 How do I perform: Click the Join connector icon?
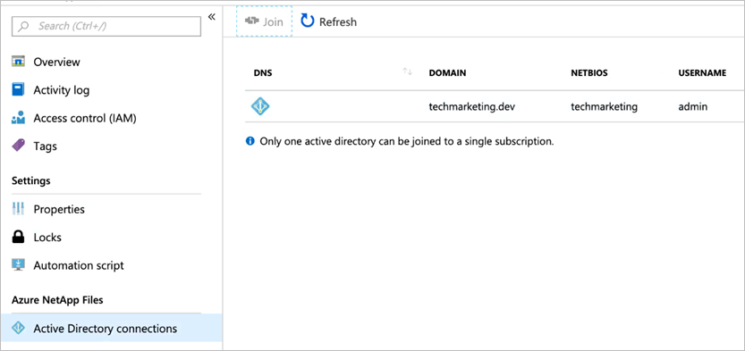251,21
